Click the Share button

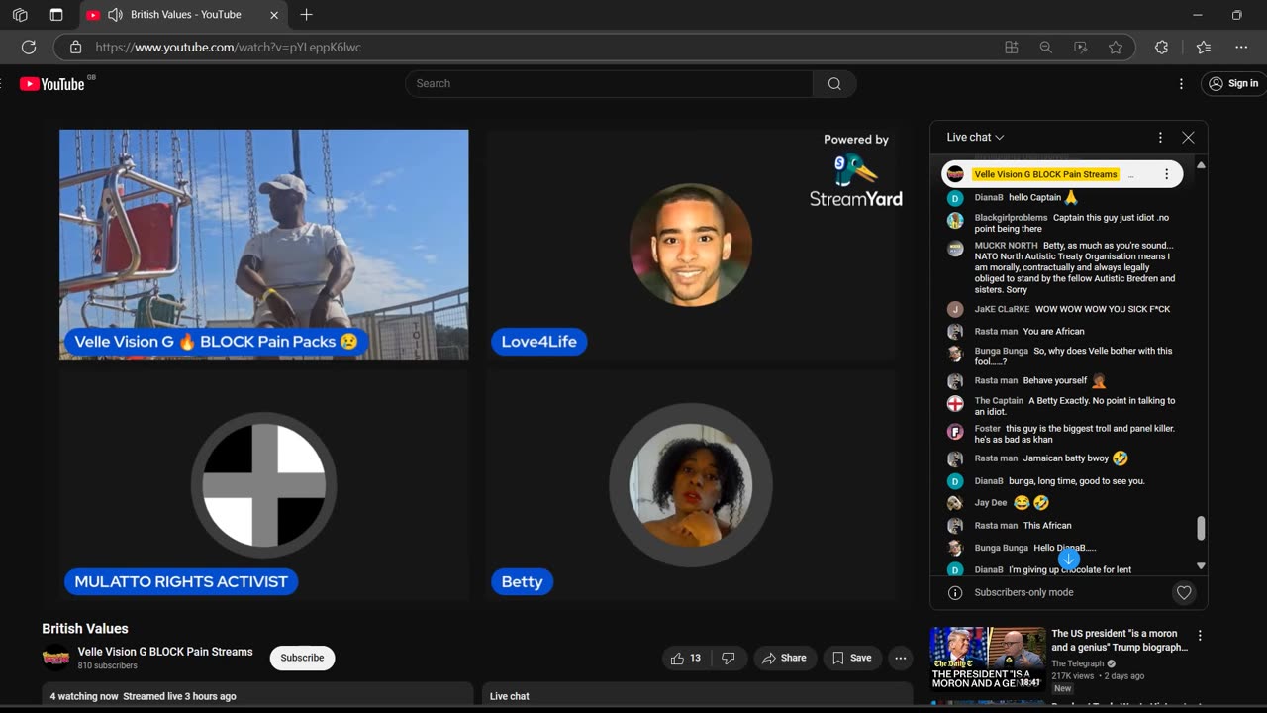783,658
